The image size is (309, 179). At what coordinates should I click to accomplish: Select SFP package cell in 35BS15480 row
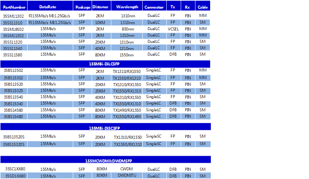point(81,116)
